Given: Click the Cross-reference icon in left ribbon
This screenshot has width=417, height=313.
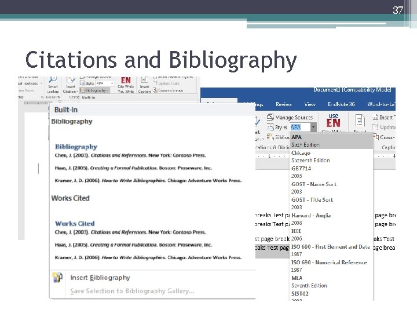Looking at the screenshot, I should [x=155, y=90].
